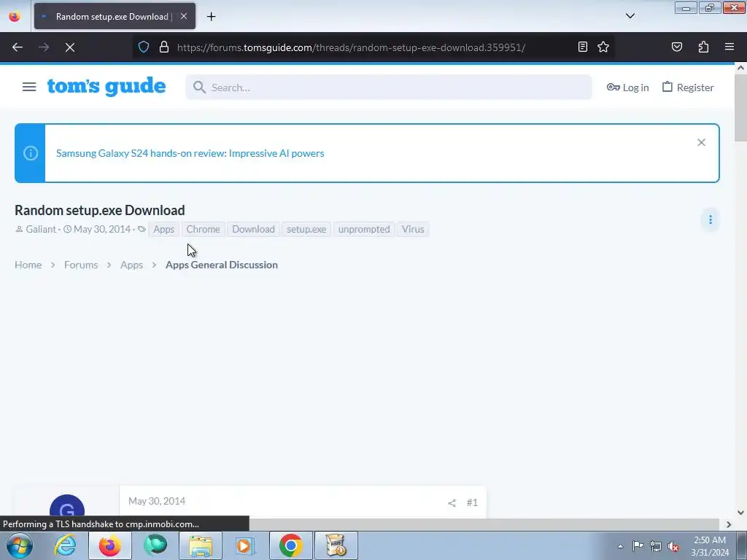Open the #1 post permalink
Viewport: 747px width, 560px height.
point(472,502)
